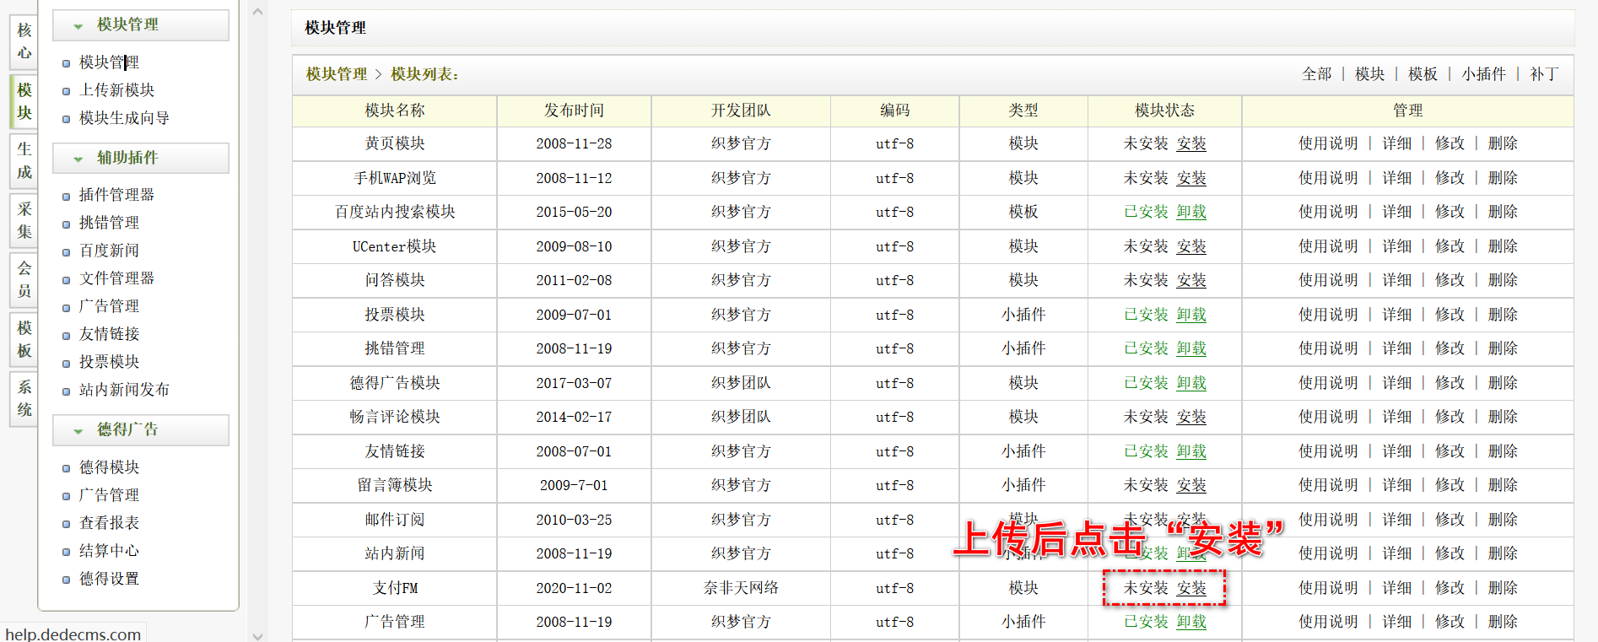1598x642 pixels.
Task: Delete the 问答模块 row via 删除
Action: [1503, 280]
